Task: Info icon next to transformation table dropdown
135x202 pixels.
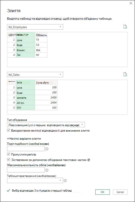Action: point(65,181)
